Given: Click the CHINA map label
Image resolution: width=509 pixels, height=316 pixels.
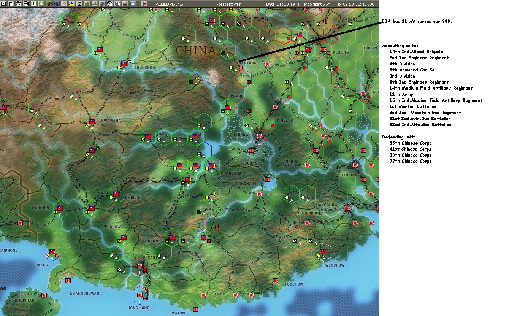Looking at the screenshot, I should [x=196, y=50].
